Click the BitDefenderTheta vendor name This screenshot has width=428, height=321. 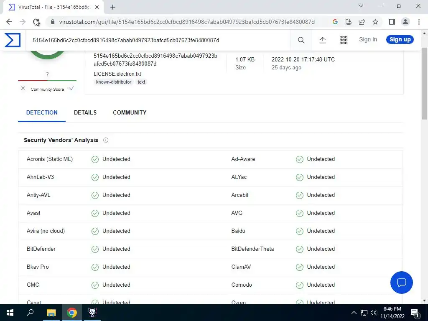click(252, 249)
